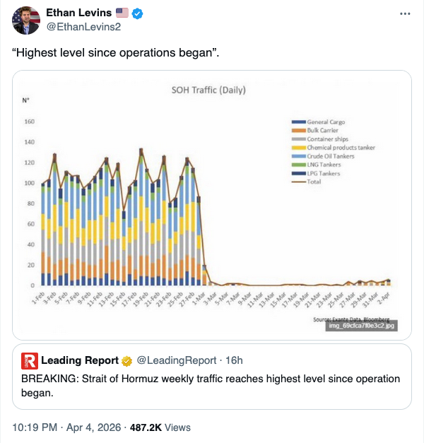Click the Leading Report red logo avatar
Viewport: 424px width, 443px height.
click(x=29, y=360)
